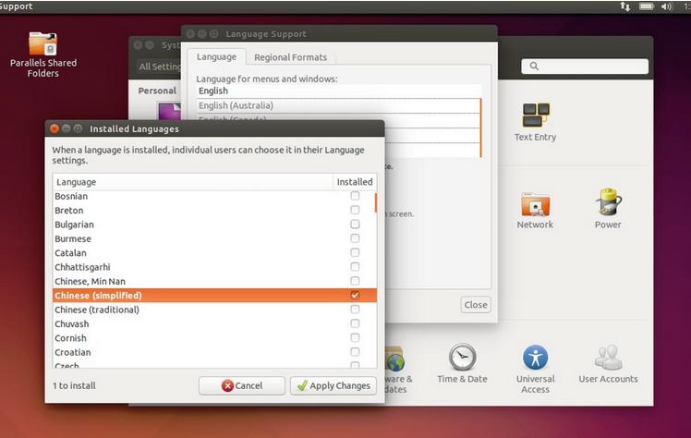Tick Cornish installed checkbox
Image resolution: width=691 pixels, height=438 pixels.
[x=355, y=337]
